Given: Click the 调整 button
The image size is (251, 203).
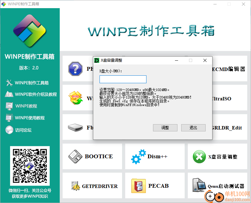Looking at the screenshot, I should [165, 128].
